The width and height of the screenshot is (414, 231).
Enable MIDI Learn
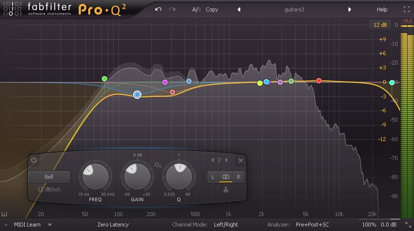point(27,225)
